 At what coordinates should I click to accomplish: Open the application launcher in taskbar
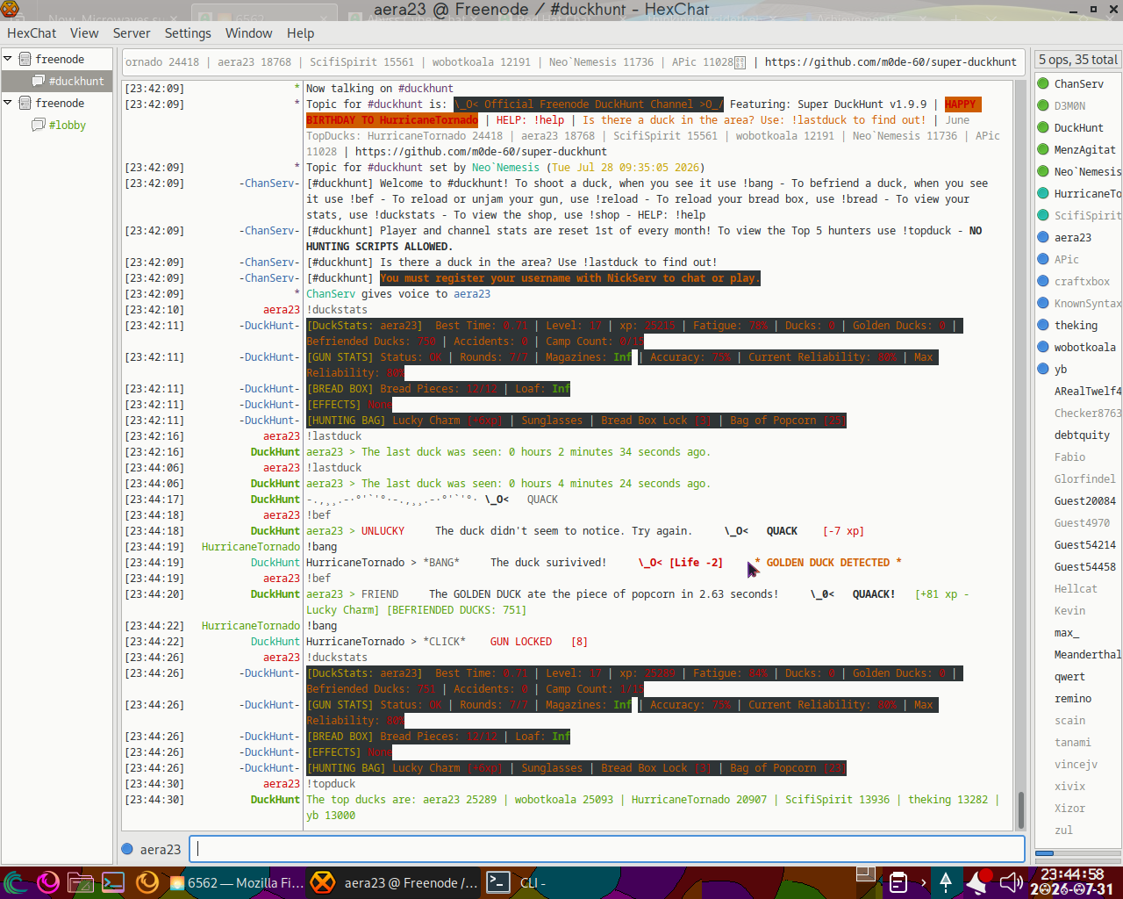pos(14,882)
